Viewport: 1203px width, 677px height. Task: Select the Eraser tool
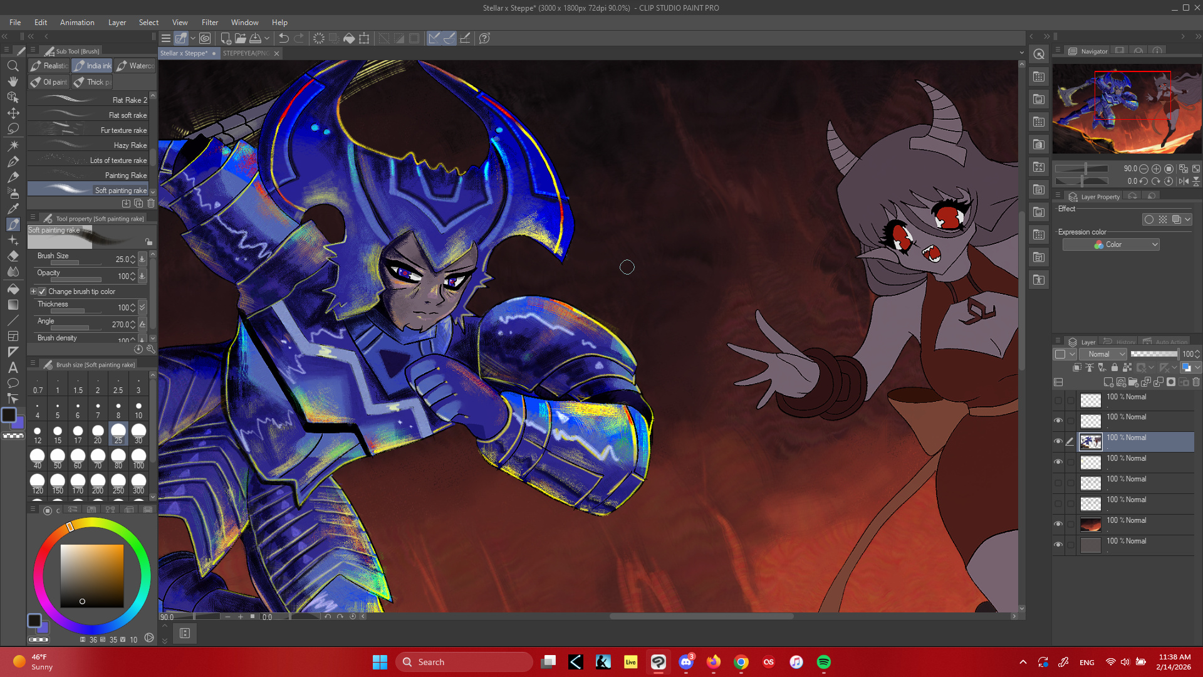coord(13,256)
